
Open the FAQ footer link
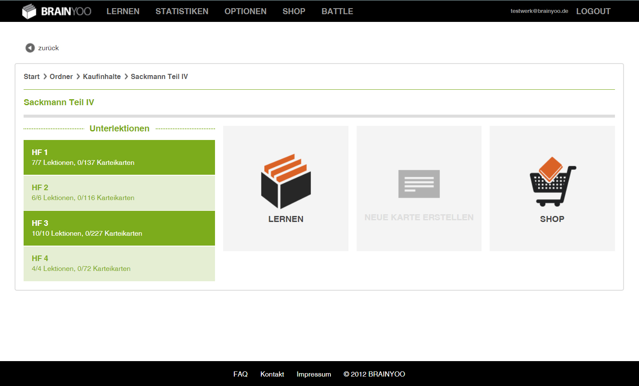240,374
